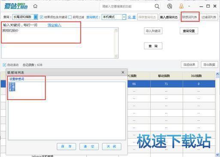The width and height of the screenshot is (220, 157).
Task: Select the cell with value 71
Action: pyautogui.click(x=166, y=84)
